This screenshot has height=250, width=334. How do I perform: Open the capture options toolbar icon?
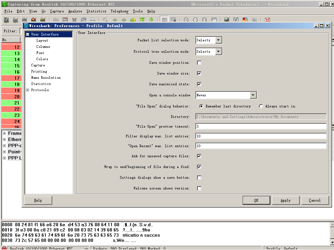coord(15,20)
